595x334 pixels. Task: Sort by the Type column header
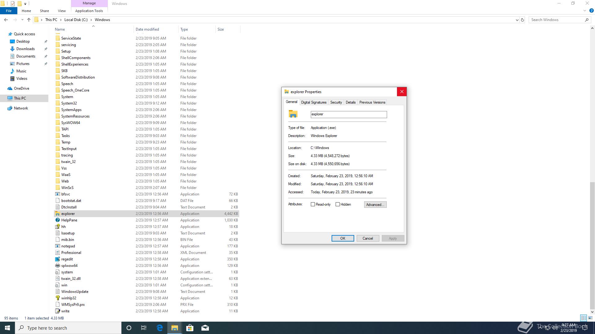pyautogui.click(x=197, y=29)
